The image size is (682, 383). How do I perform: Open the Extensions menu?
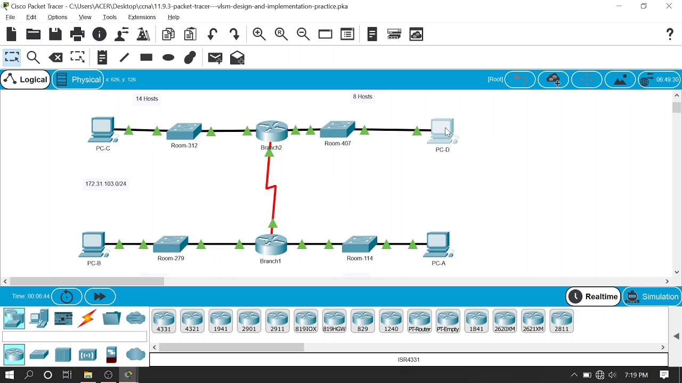click(x=142, y=17)
